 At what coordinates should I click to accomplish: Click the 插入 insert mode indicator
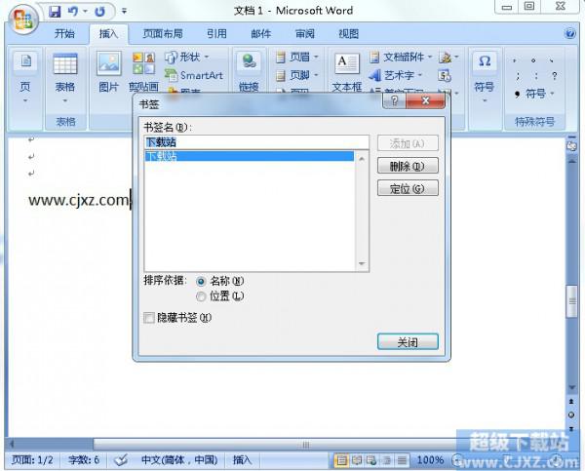point(242,460)
